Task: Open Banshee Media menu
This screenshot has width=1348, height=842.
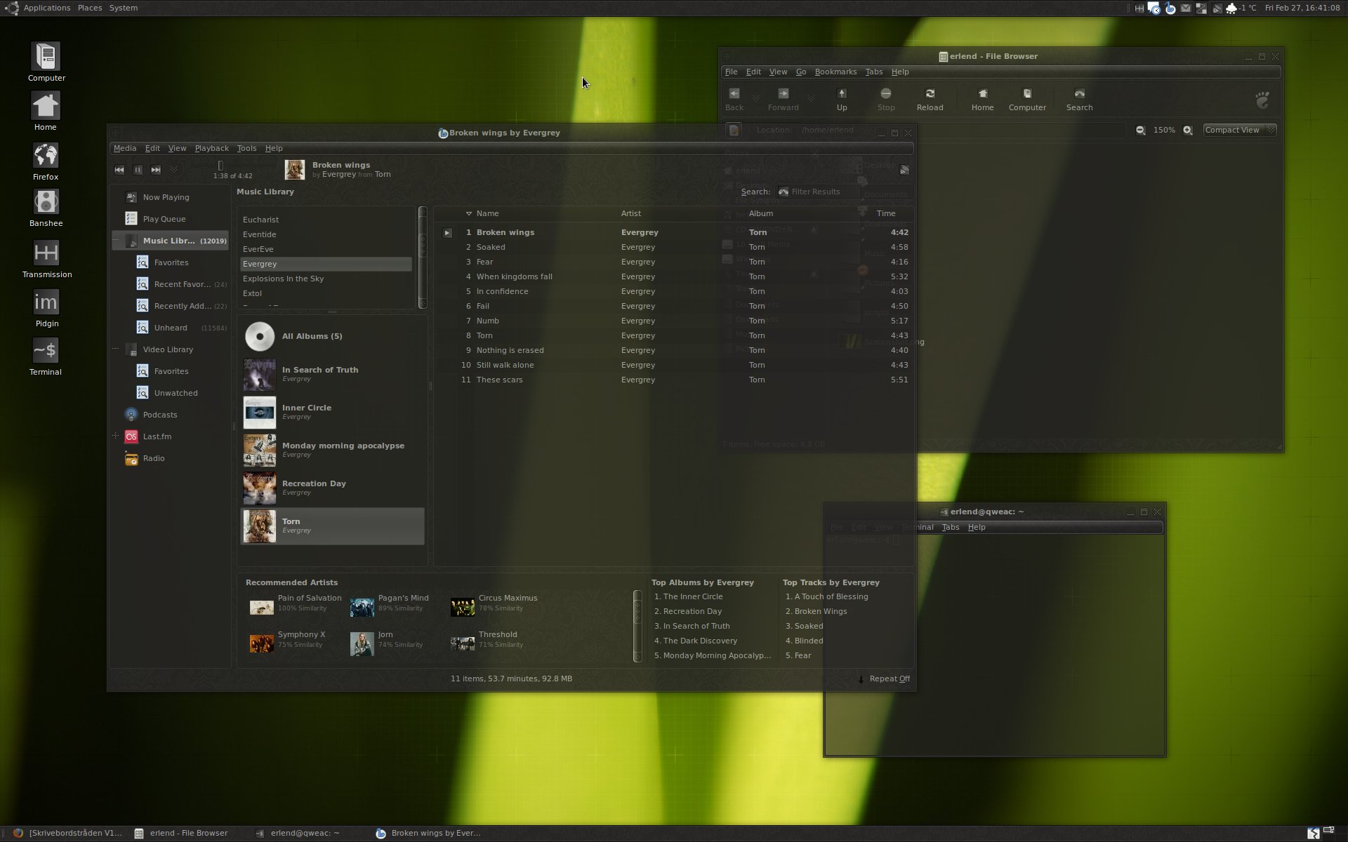Action: pyautogui.click(x=124, y=148)
